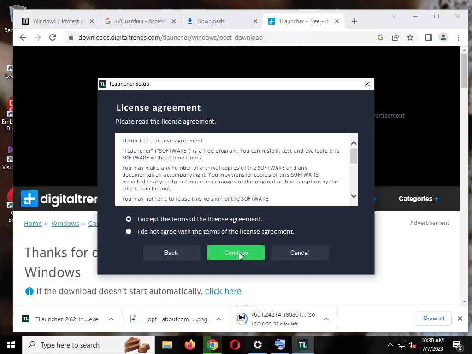
Task: Switch to the Downloads tab
Action: tap(221, 21)
